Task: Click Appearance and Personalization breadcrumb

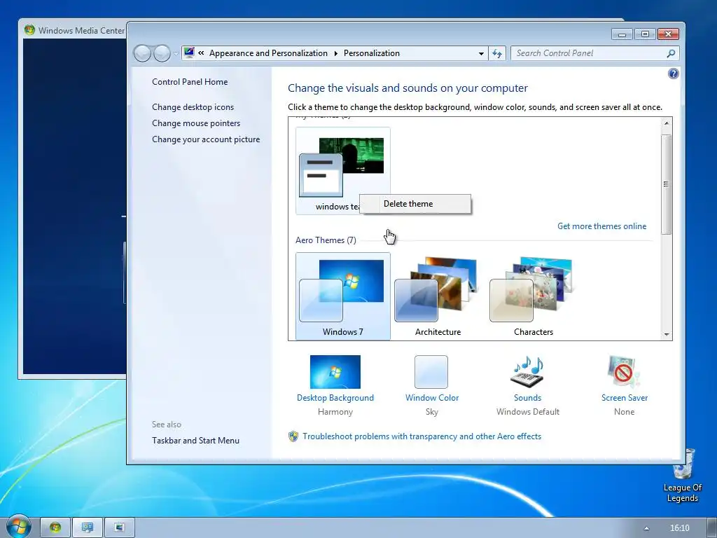Action: (268, 53)
